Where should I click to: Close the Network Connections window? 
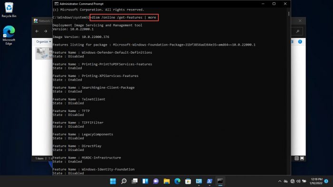click(300, 21)
